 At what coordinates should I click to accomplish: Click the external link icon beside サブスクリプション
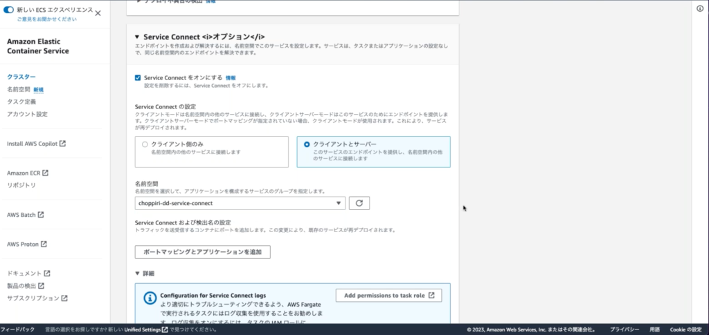64,298
